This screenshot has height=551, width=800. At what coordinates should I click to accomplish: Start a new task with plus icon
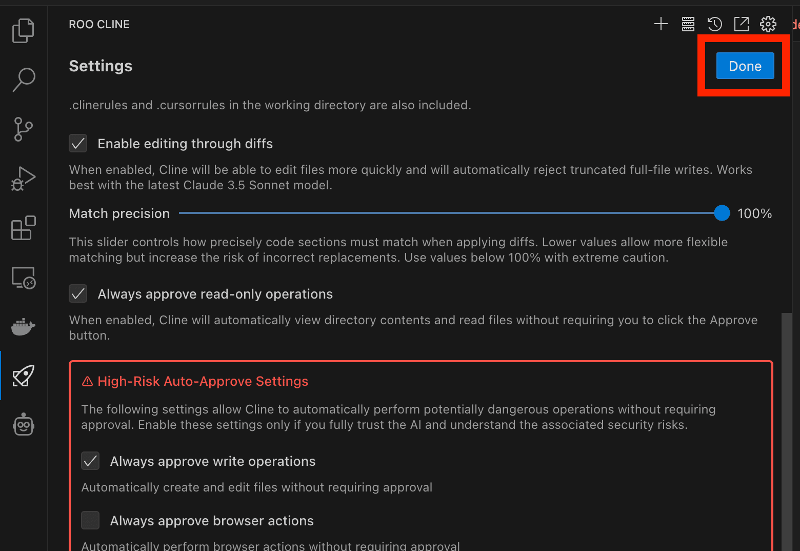point(661,24)
